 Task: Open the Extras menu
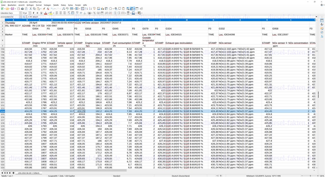click(70, 5)
